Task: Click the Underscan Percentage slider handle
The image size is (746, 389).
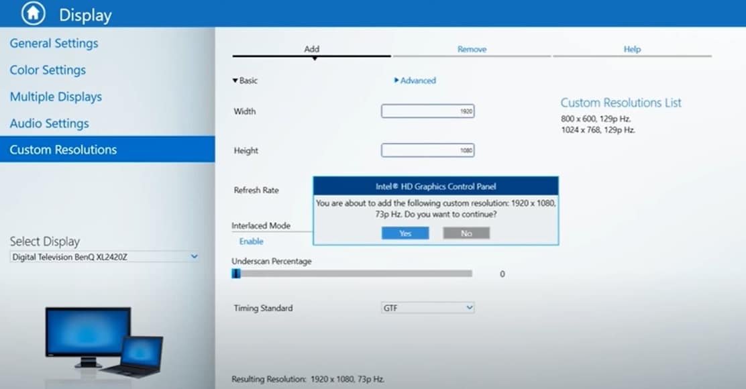Action: pyautogui.click(x=236, y=274)
